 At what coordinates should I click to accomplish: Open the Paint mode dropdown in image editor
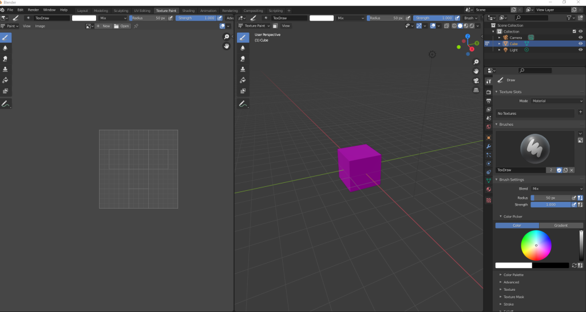pos(10,26)
